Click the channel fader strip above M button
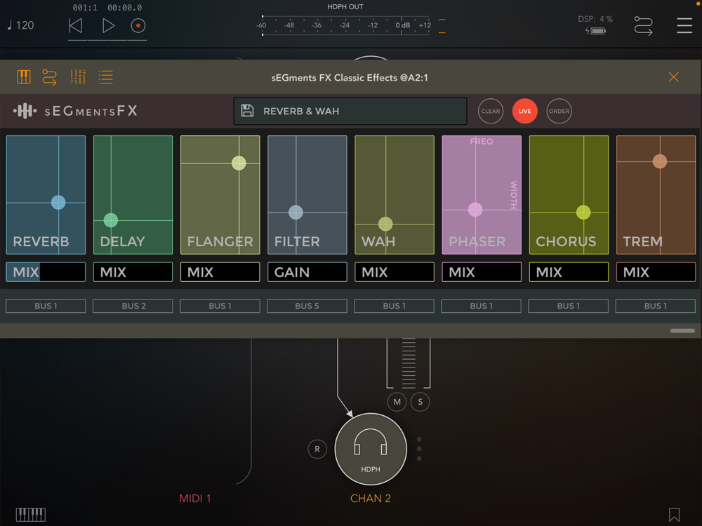 click(x=409, y=363)
